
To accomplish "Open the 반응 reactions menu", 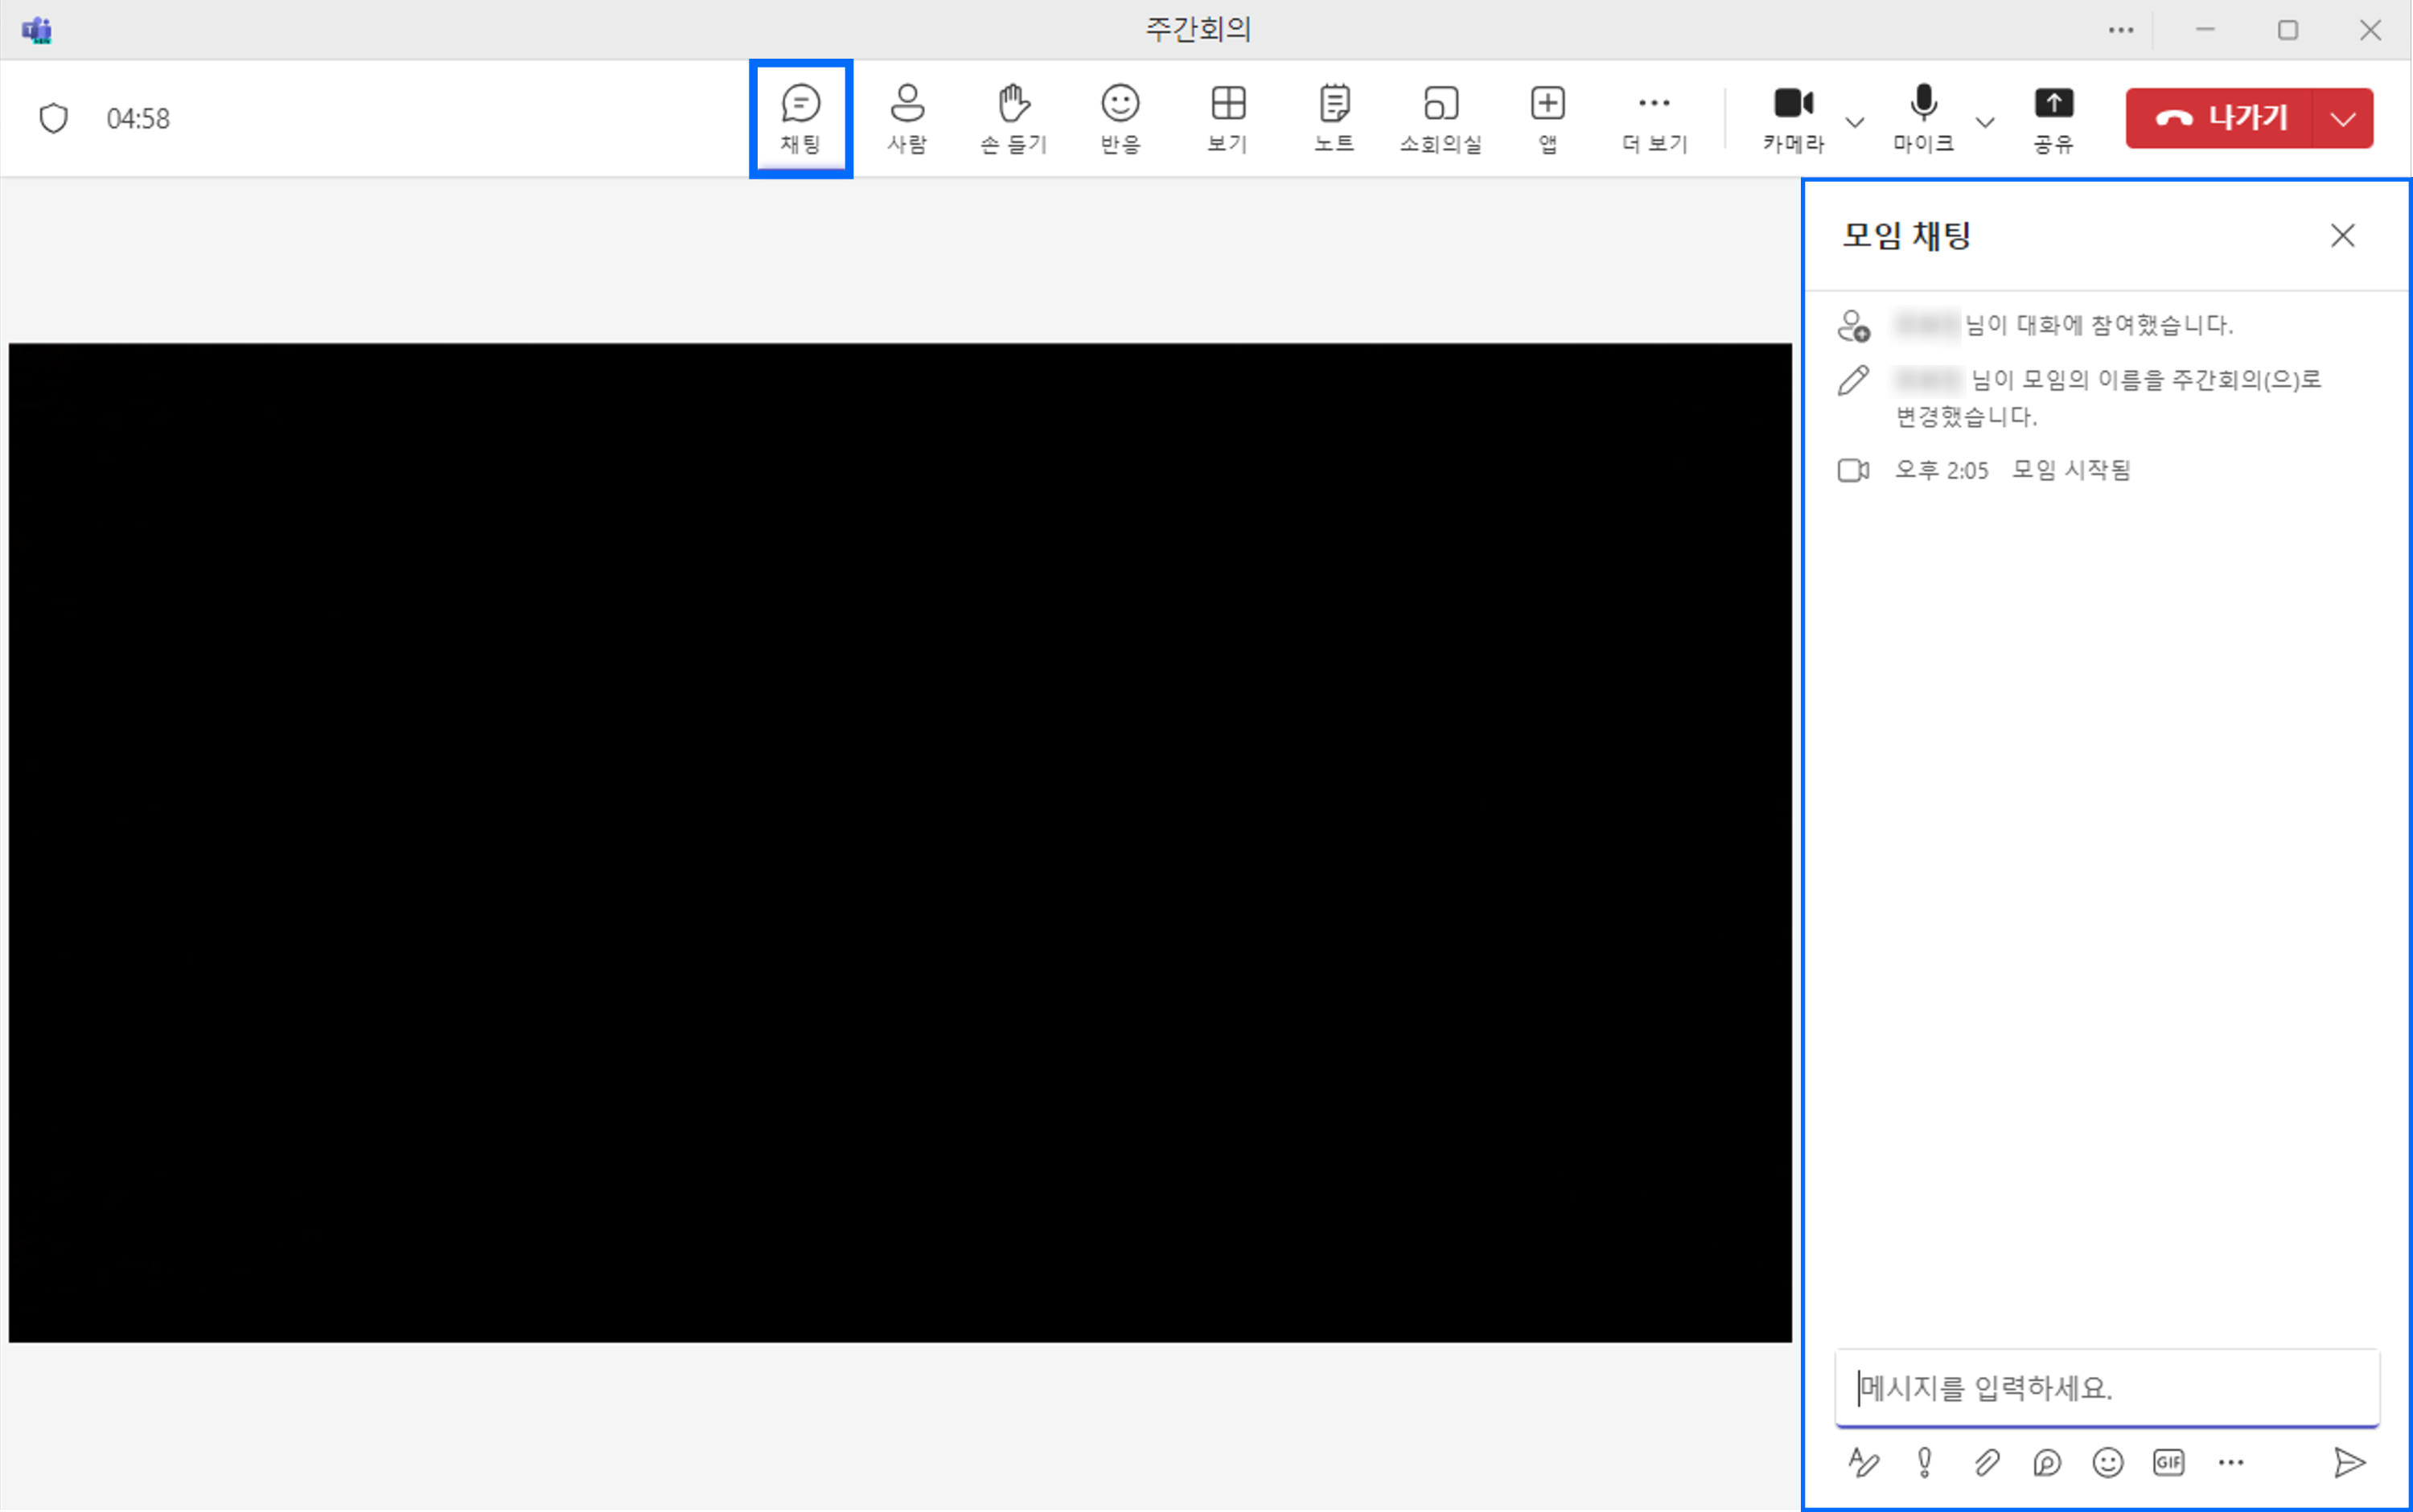I will coord(1119,117).
